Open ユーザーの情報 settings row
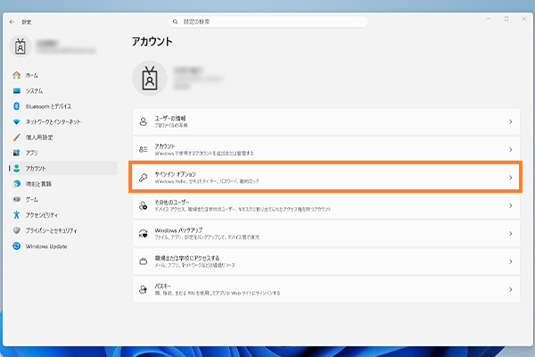Screen dimensions: 535x357 pyautogui.click(x=326, y=121)
